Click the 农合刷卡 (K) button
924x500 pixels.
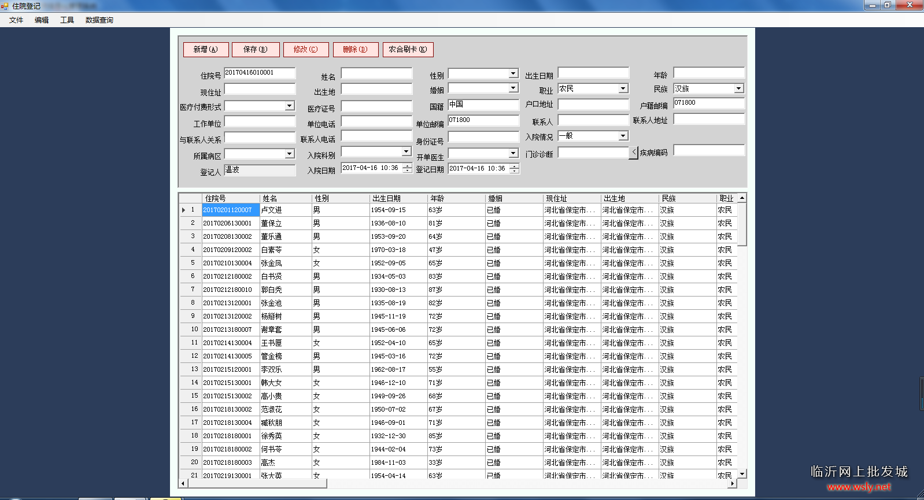[x=408, y=50]
